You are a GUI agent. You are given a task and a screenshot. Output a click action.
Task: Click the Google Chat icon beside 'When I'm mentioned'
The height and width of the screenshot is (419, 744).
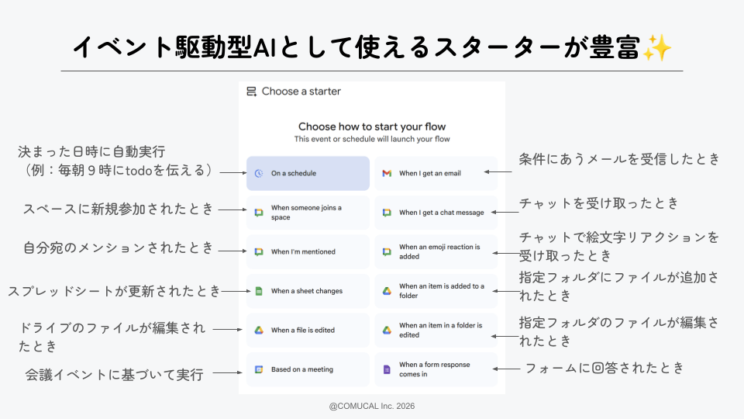click(259, 251)
